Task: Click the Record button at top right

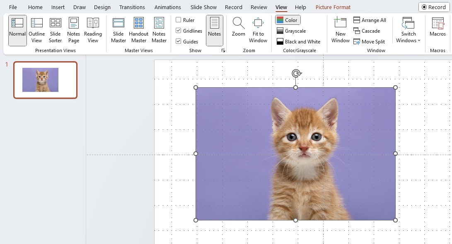Action: pos(434,7)
